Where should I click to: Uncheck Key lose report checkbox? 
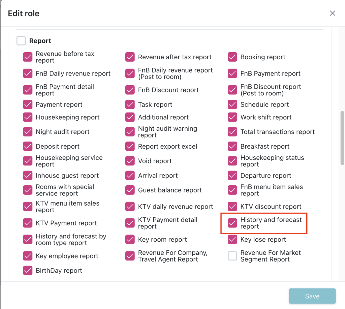click(x=232, y=240)
